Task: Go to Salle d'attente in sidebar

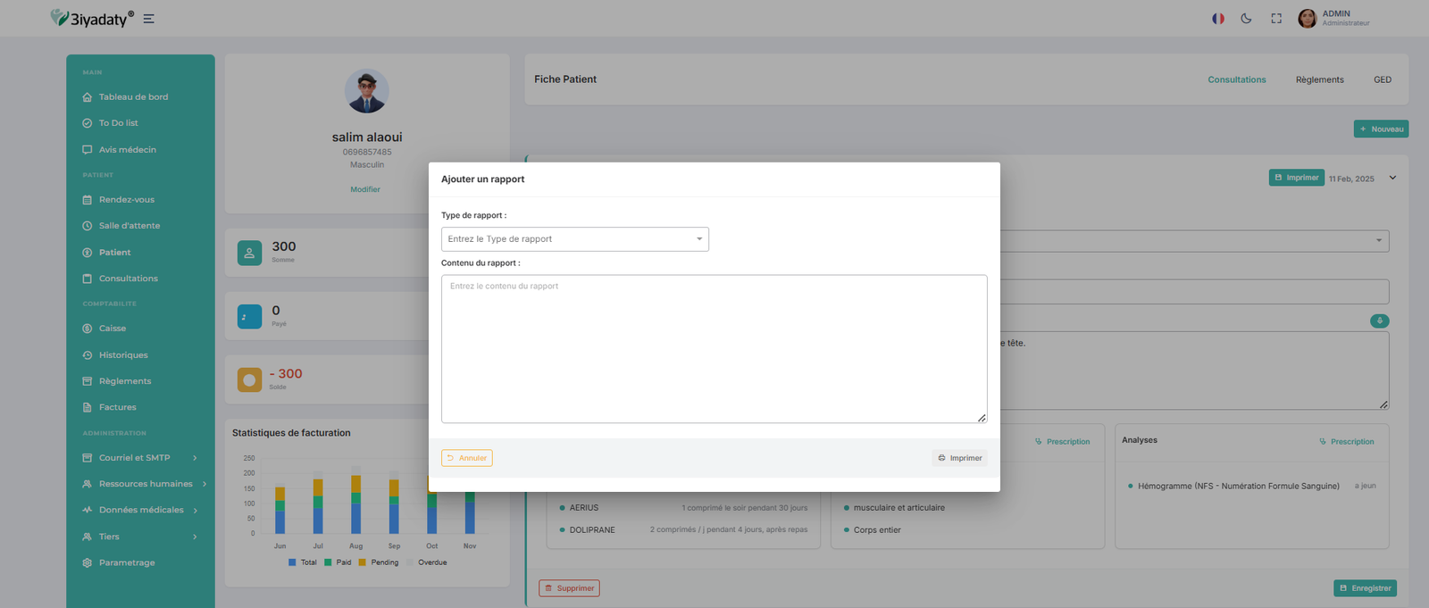Action: [129, 226]
